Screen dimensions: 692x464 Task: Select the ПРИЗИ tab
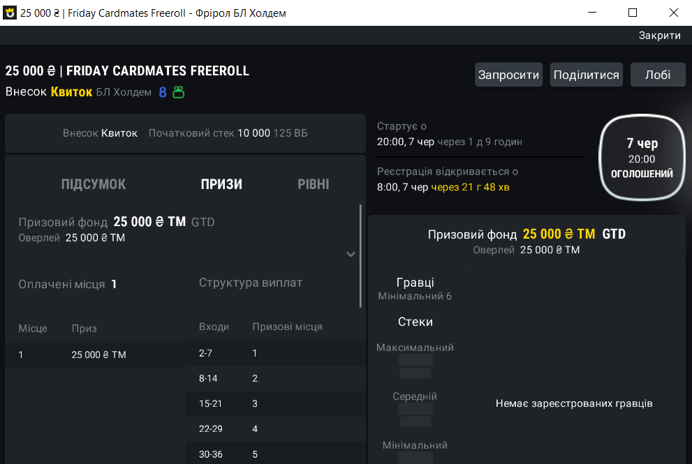pyautogui.click(x=221, y=184)
